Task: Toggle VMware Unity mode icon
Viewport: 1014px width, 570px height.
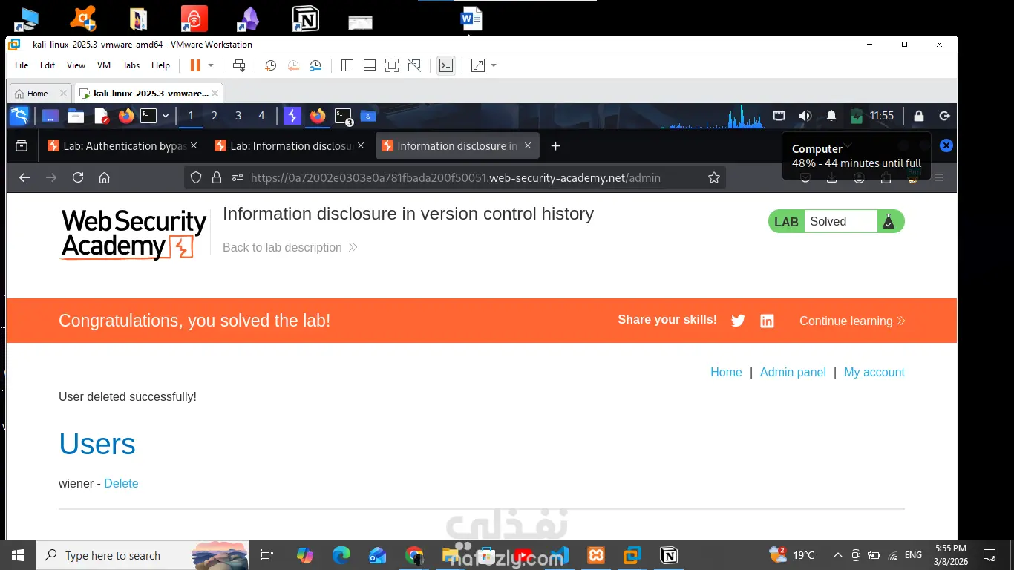Action: [414, 65]
